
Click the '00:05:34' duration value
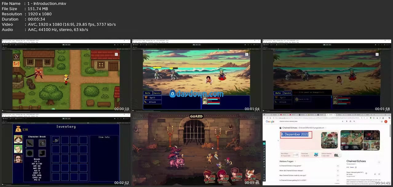(x=36, y=19)
